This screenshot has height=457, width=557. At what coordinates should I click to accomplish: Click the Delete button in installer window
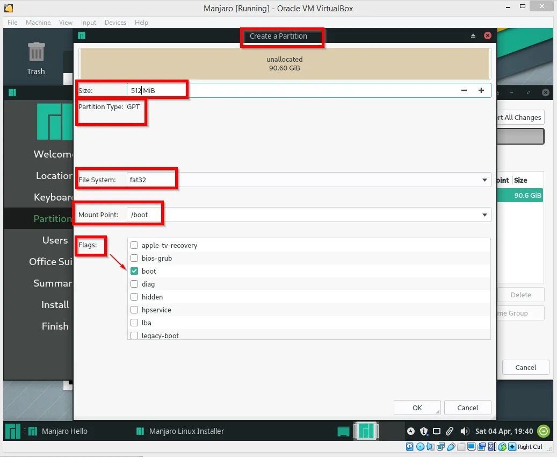click(x=521, y=295)
